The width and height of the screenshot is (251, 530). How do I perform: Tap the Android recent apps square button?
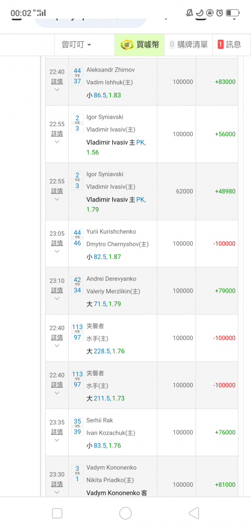pos(57,513)
